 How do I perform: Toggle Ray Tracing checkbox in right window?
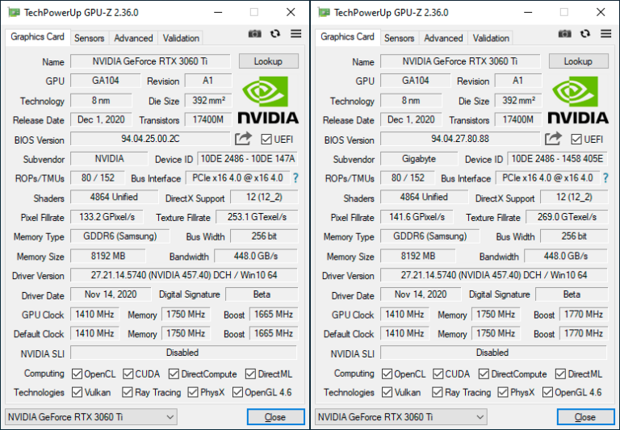pyautogui.click(x=438, y=392)
